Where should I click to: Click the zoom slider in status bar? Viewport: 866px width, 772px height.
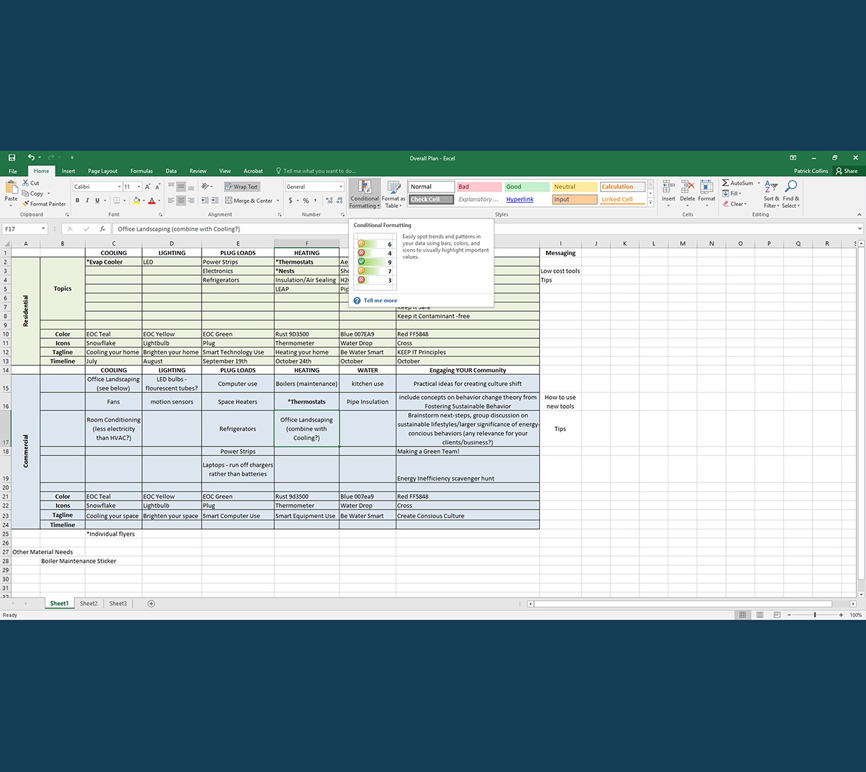[815, 615]
